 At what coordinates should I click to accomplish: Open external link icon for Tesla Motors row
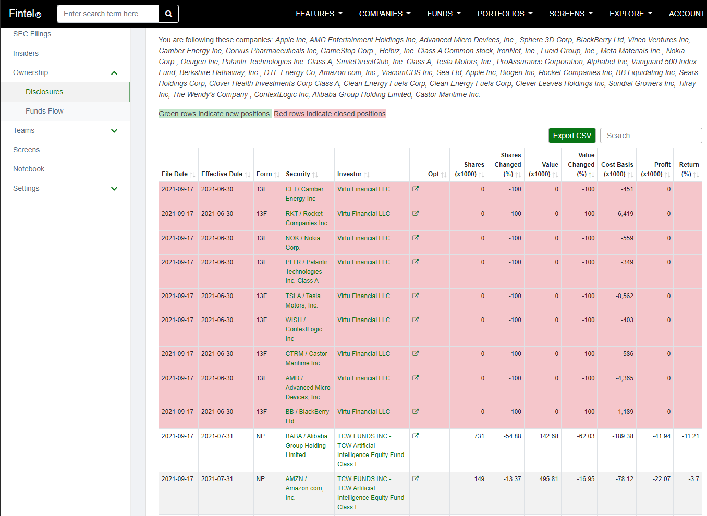click(416, 296)
